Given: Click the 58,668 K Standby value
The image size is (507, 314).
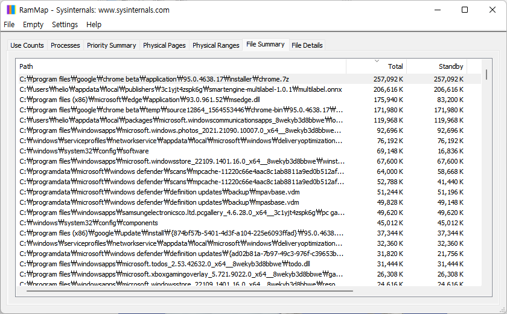Looking at the screenshot, I should (x=450, y=171).
